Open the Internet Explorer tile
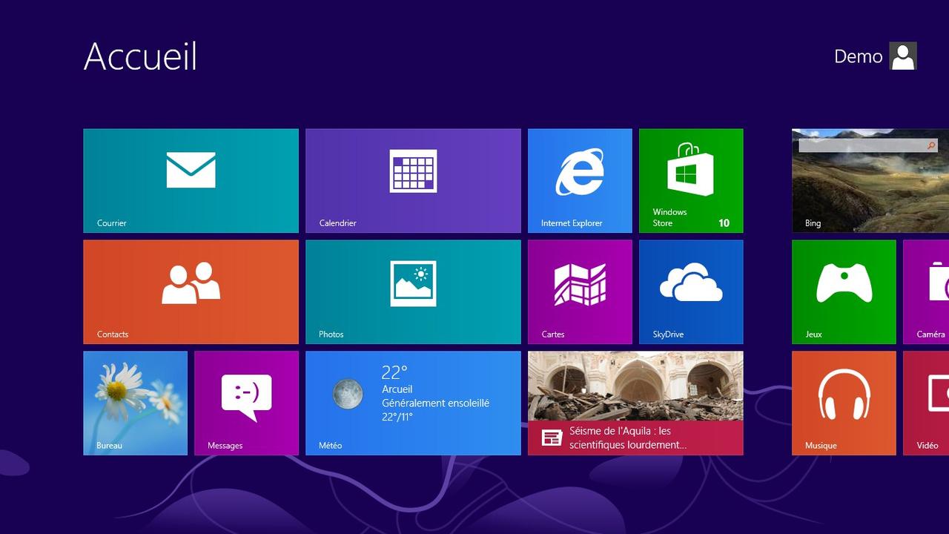The width and height of the screenshot is (949, 534). pyautogui.click(x=580, y=180)
